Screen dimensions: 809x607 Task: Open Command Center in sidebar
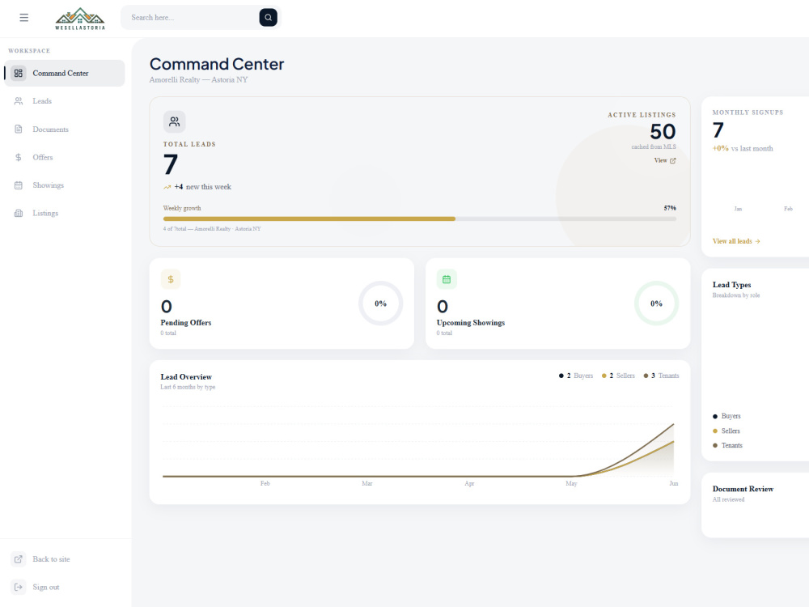click(65, 74)
